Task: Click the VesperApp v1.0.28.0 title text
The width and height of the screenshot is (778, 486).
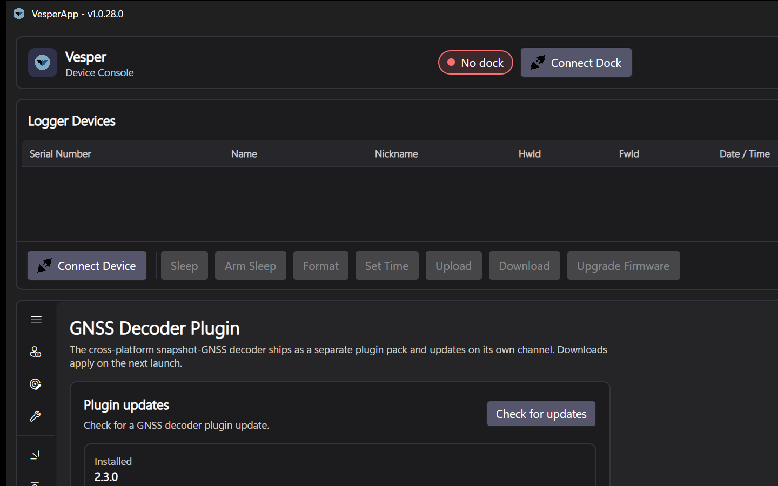Action: [x=77, y=14]
